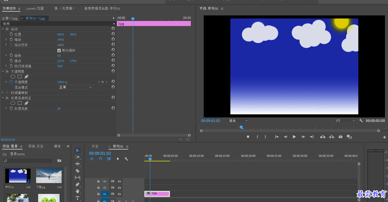The image size is (388, 202).
Task: Go to in point
Action: tap(277, 137)
